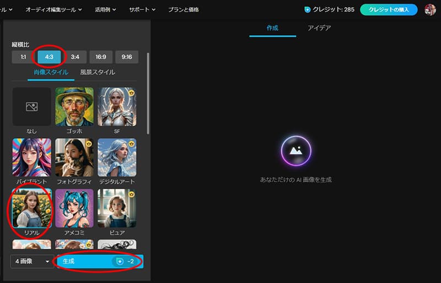Choose the なし style with the image placeholder icon
The width and height of the screenshot is (441, 283).
pos(32,106)
